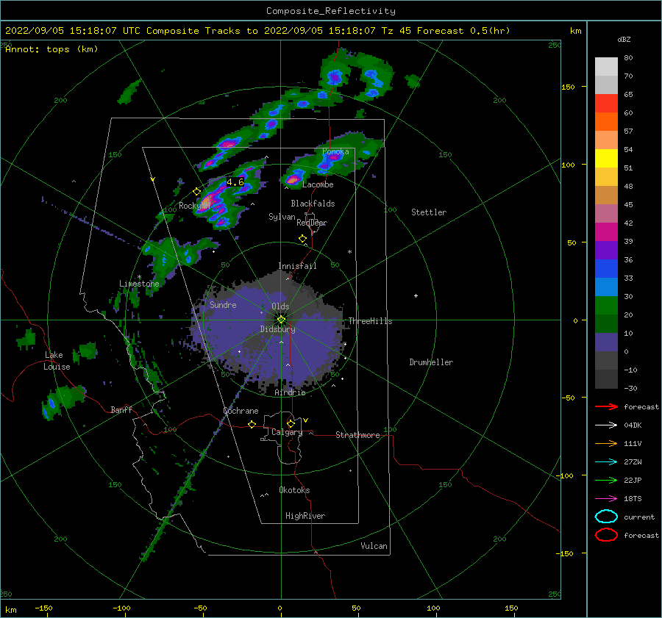Click the Ponoka city label
Viewport: 662px width, 618px height.
click(x=335, y=152)
